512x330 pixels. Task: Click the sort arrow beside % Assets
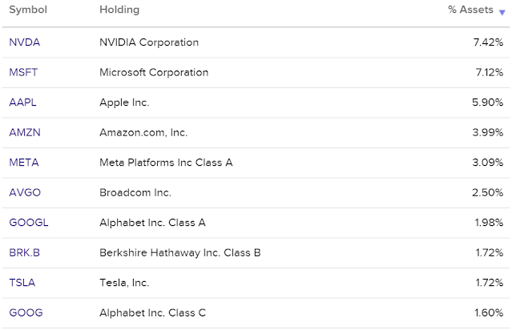point(502,12)
